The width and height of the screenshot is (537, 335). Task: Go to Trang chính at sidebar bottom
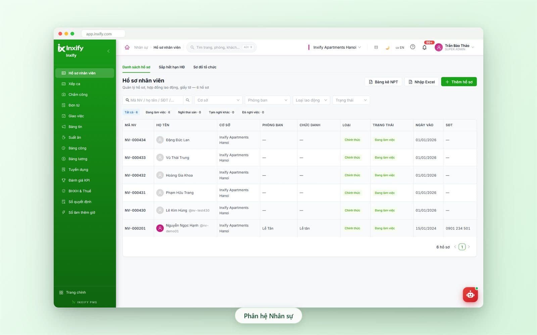tap(72, 292)
